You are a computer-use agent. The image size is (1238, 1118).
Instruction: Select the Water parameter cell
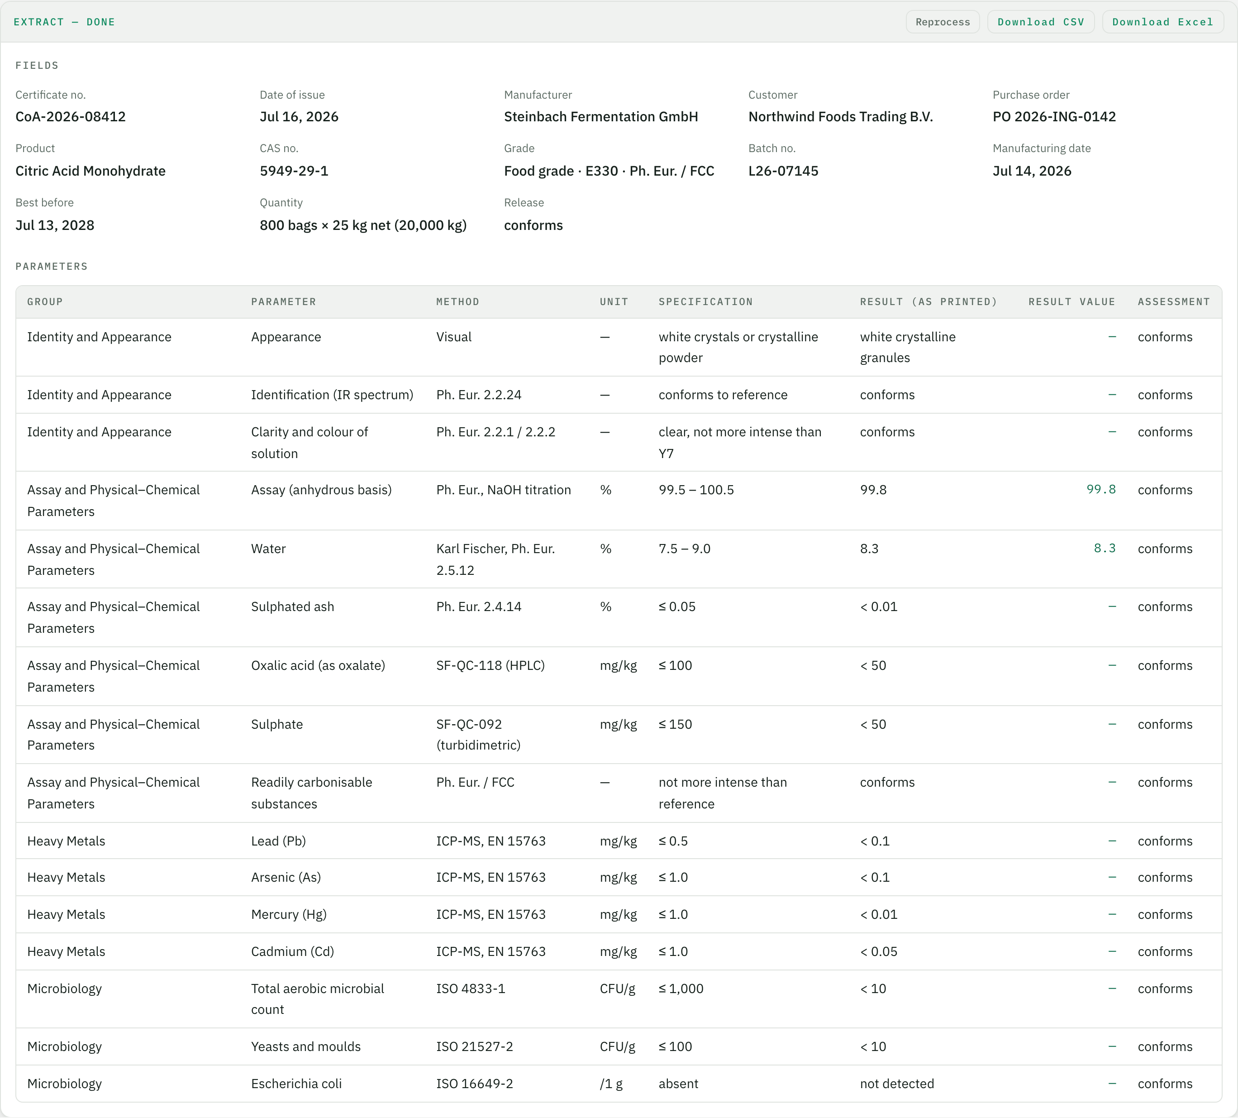point(268,549)
